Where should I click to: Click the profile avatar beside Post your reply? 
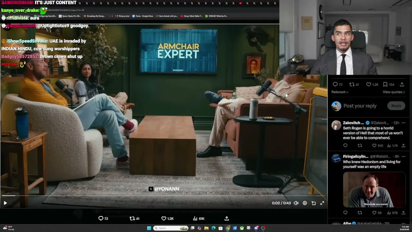coord(336,106)
